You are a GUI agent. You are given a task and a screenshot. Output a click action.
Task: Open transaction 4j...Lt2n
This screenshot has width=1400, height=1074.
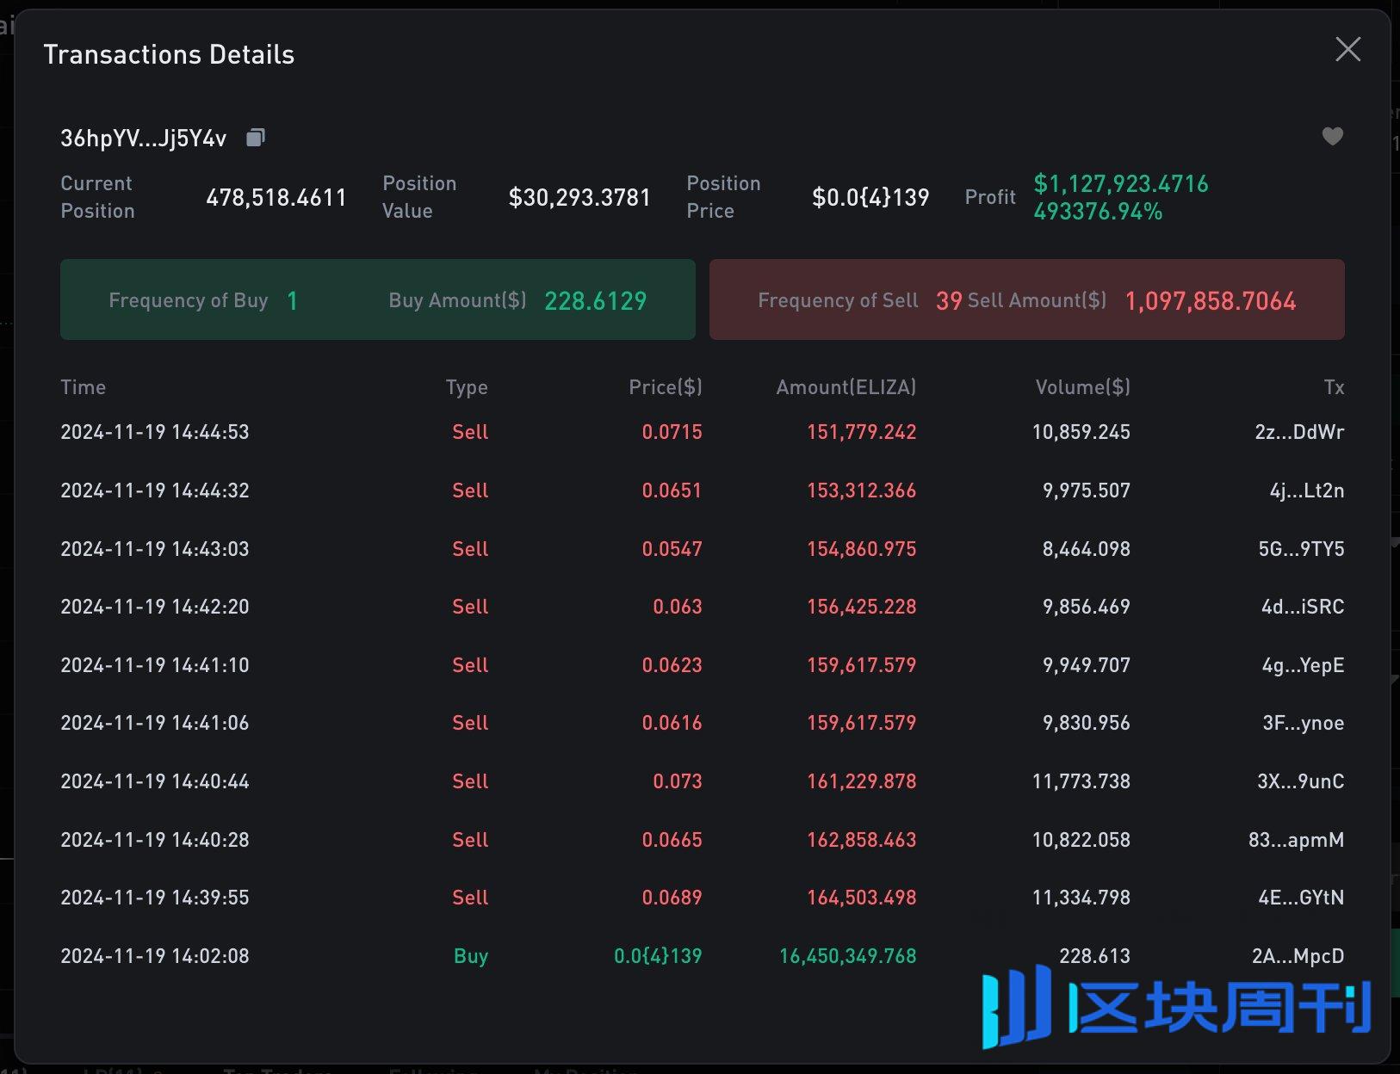tap(1307, 491)
